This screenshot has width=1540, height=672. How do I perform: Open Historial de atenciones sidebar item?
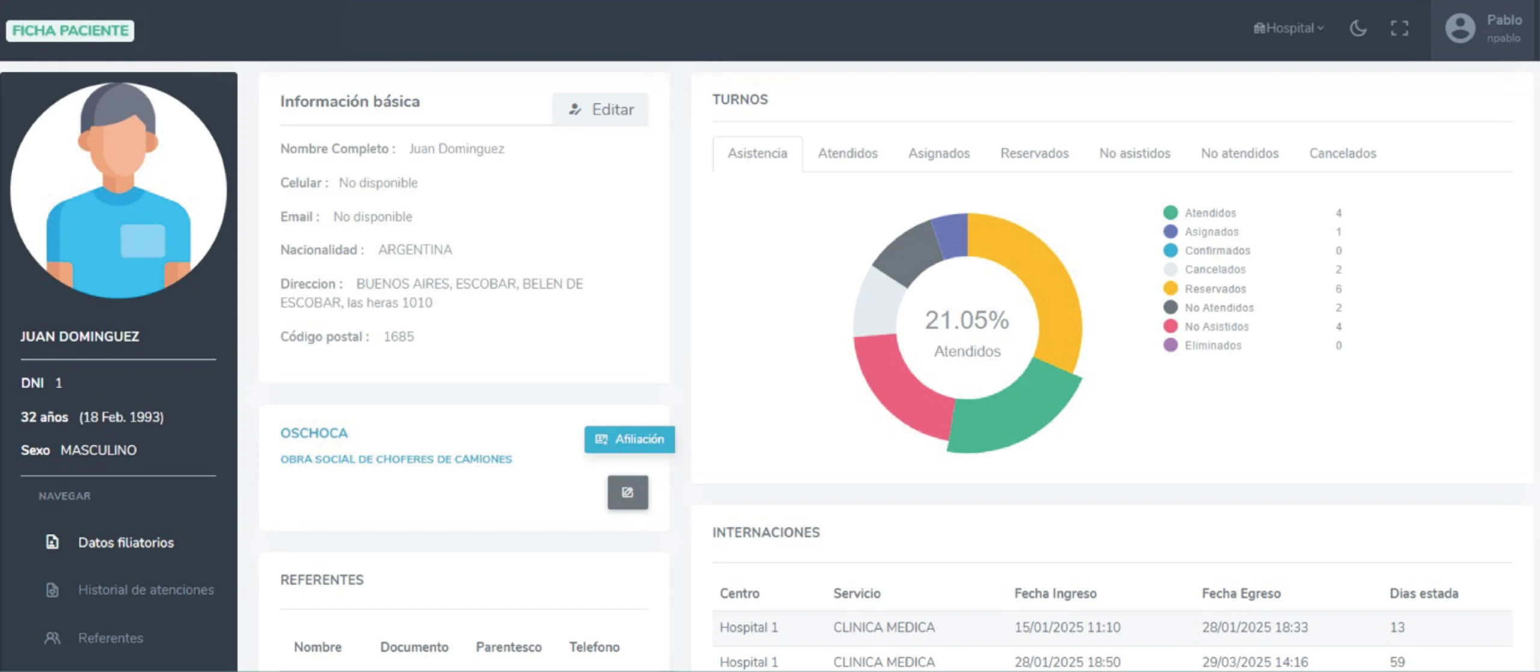tap(146, 590)
